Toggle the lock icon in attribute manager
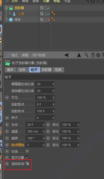Image resolution: width=104 pixels, height=179 pixels. pos(93,55)
